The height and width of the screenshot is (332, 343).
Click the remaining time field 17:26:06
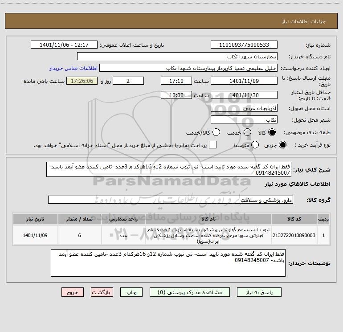pyautogui.click(x=82, y=81)
